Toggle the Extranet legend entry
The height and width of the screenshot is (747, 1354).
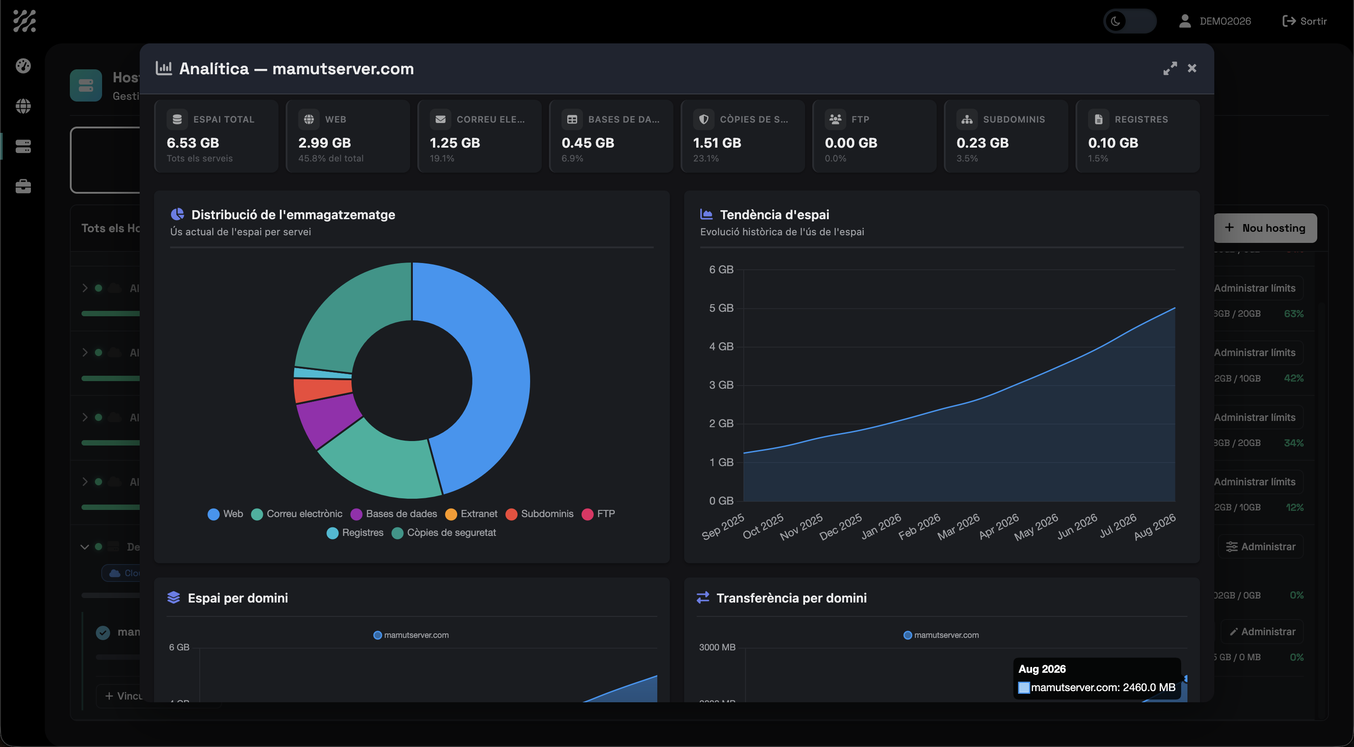click(x=471, y=514)
